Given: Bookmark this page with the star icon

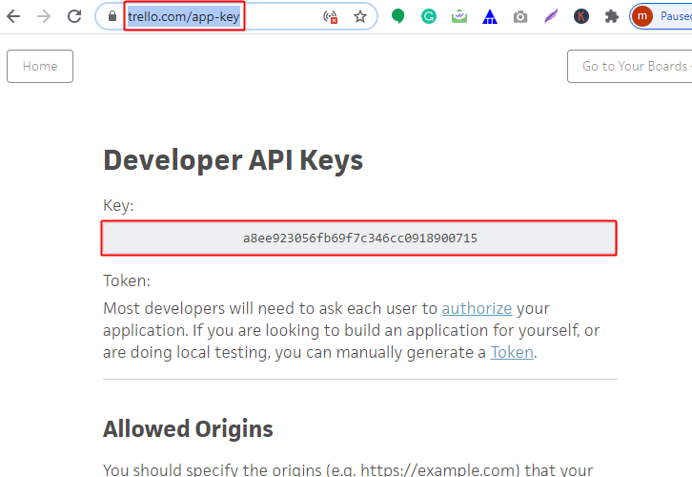Looking at the screenshot, I should point(359,16).
